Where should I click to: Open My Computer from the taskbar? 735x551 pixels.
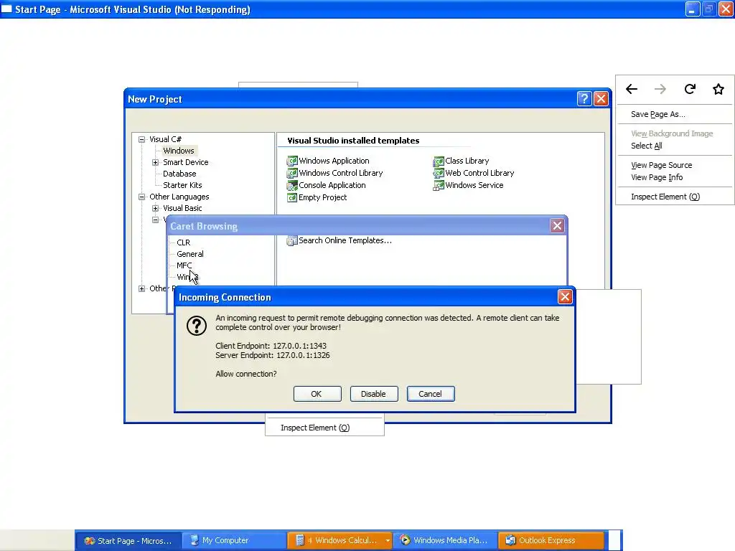(x=233, y=540)
